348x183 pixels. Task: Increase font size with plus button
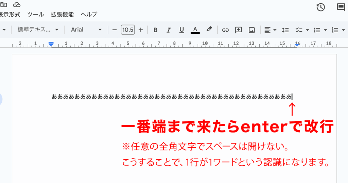(141, 30)
